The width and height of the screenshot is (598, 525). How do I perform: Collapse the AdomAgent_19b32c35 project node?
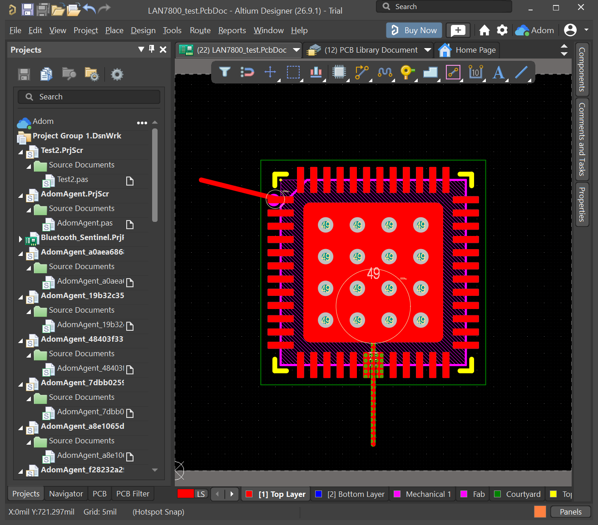[x=20, y=297]
